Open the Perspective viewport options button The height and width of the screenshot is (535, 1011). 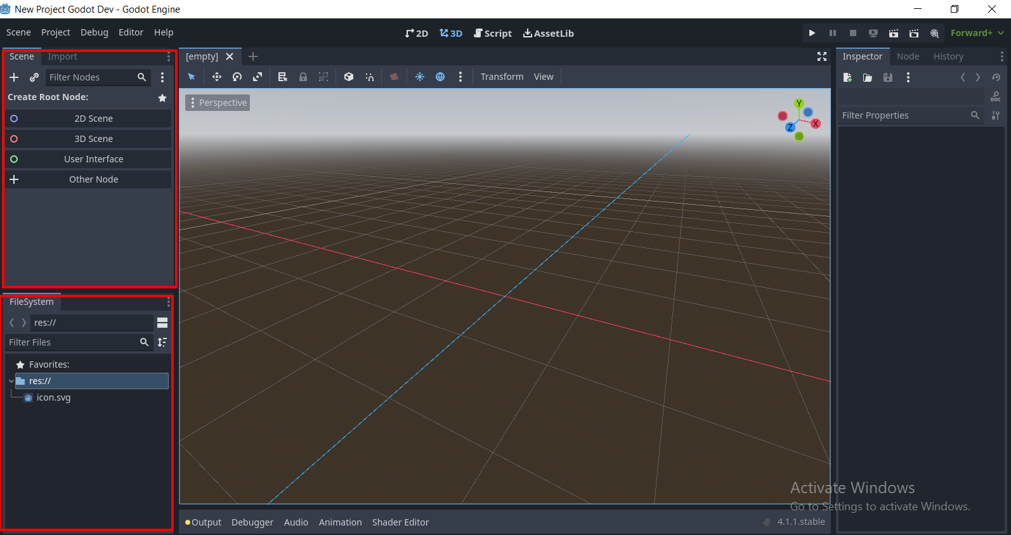pyautogui.click(x=218, y=103)
